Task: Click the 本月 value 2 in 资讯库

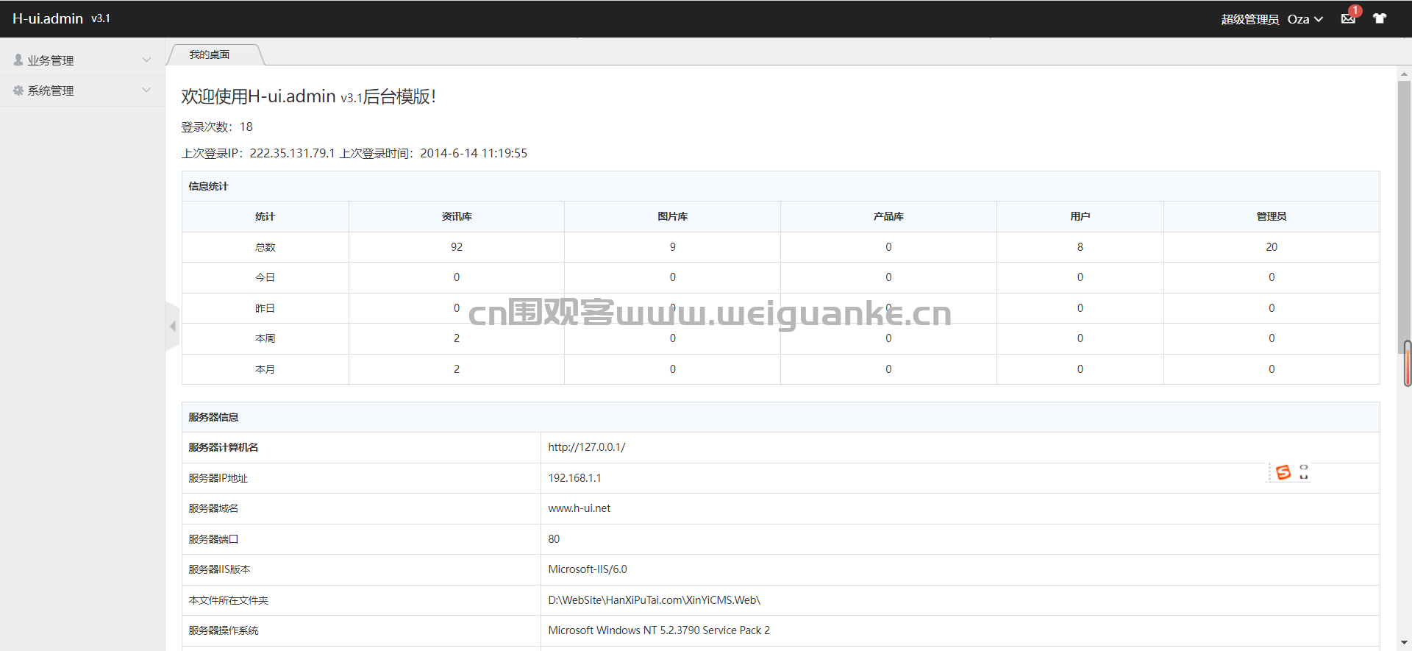Action: pyautogui.click(x=457, y=369)
